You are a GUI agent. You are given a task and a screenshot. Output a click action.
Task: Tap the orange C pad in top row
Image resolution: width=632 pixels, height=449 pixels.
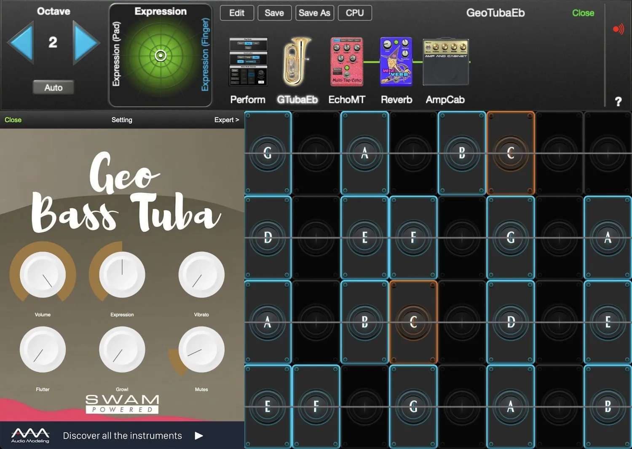click(x=511, y=153)
